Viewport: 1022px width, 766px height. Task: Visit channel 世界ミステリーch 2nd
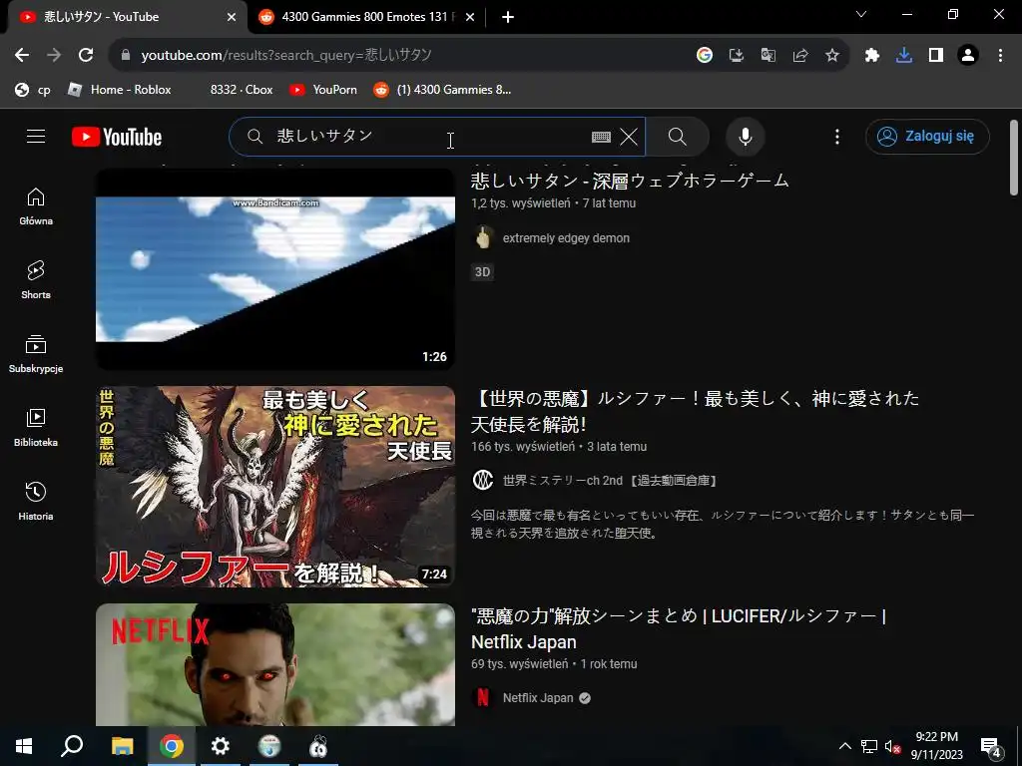pos(612,481)
